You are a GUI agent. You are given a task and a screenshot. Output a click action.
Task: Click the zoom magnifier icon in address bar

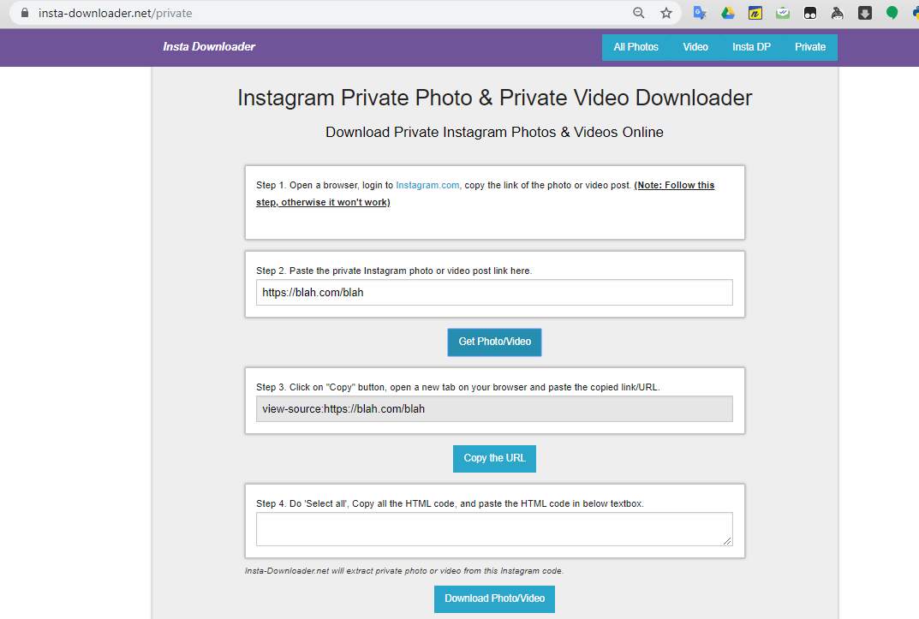click(x=639, y=13)
